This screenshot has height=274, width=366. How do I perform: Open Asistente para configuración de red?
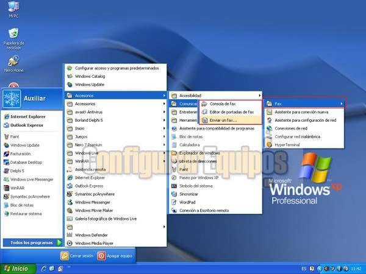304,120
